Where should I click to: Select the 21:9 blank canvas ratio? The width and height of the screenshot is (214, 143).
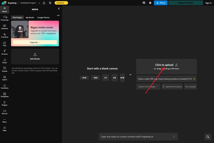coord(84,78)
